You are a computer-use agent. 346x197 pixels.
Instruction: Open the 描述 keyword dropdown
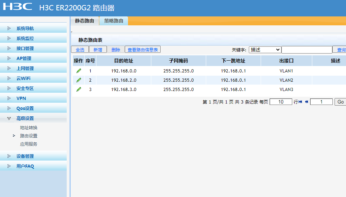coord(265,50)
